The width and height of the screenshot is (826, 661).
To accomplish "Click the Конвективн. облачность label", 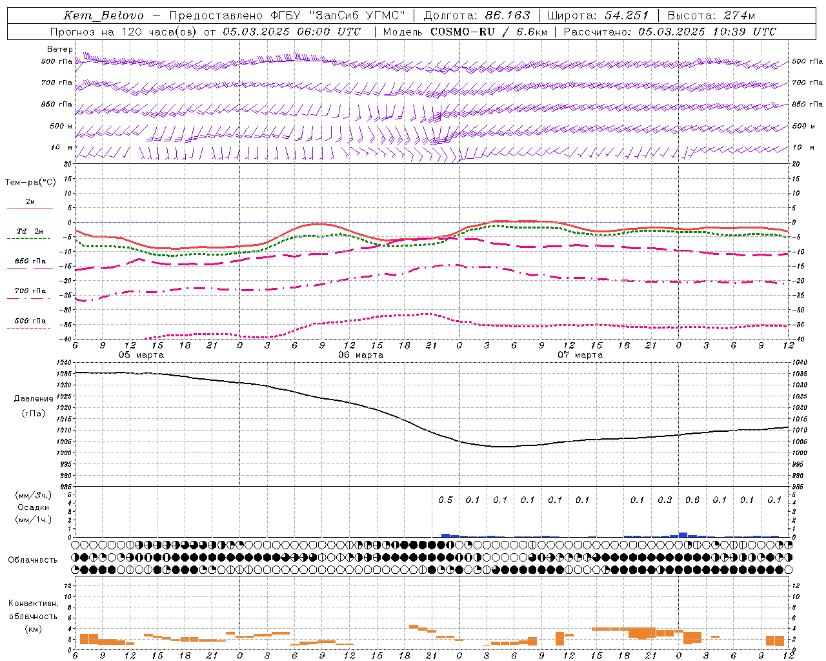I will tap(33, 609).
